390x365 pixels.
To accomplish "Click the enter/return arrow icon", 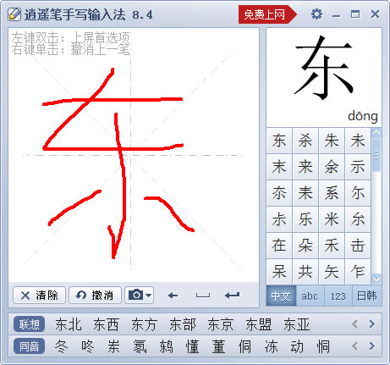I will (x=233, y=296).
